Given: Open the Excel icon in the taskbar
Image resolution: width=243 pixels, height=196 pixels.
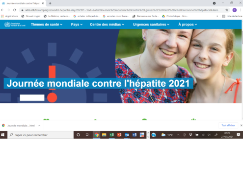Looking at the screenshot, I should pos(112,135).
